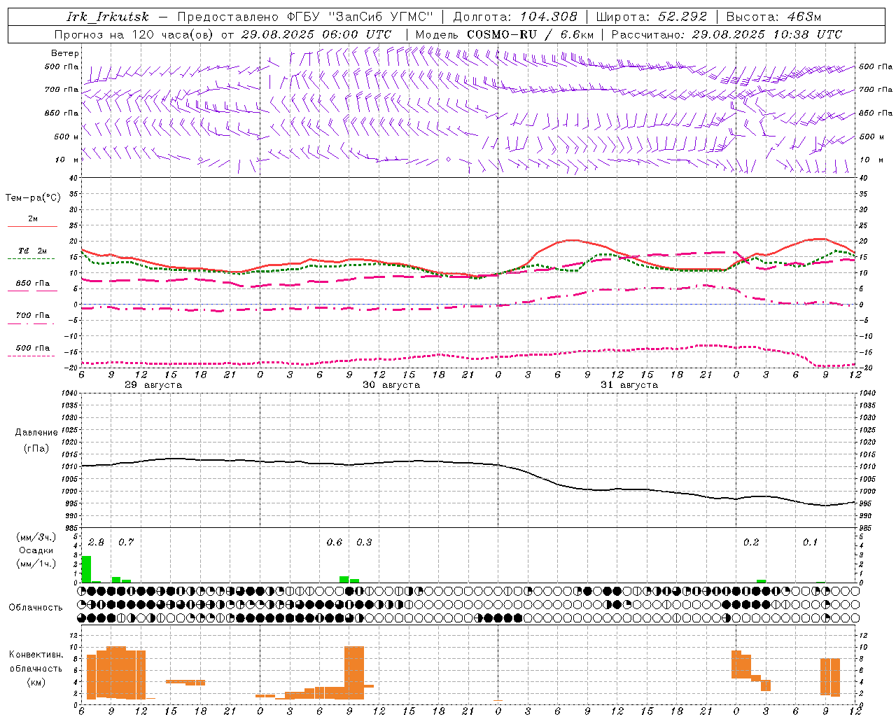Click the 'Модель COSMO-RU / 6.6км' label
Image resolution: width=896 pixels, height=717 pixels.
[505, 34]
